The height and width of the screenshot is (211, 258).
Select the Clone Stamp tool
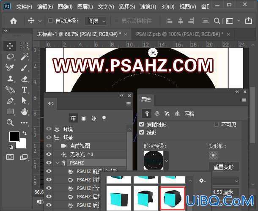pos(10,79)
